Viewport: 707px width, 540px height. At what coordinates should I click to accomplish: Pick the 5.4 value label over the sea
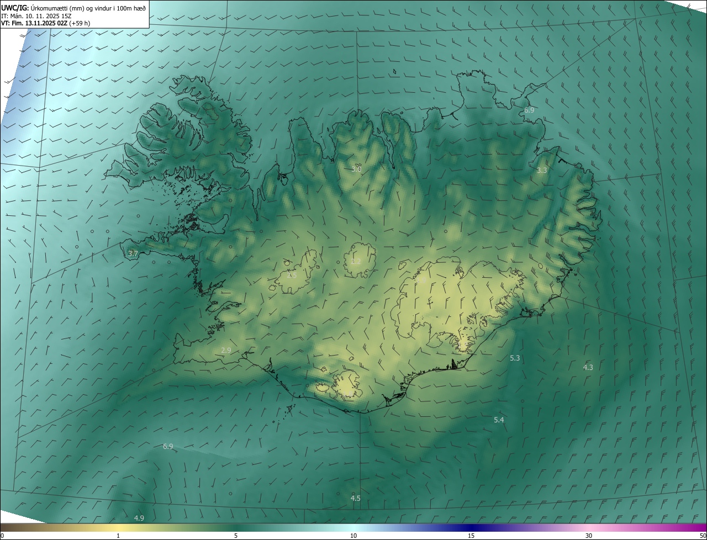[x=499, y=420]
